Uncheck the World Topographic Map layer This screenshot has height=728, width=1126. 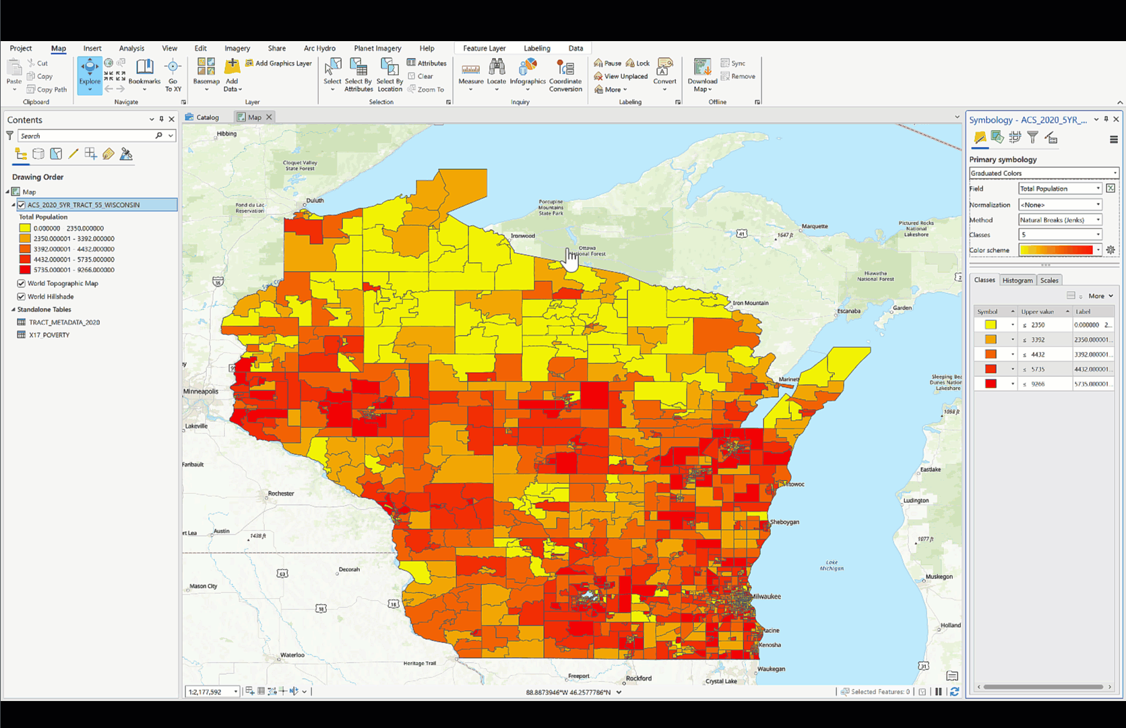pos(22,284)
